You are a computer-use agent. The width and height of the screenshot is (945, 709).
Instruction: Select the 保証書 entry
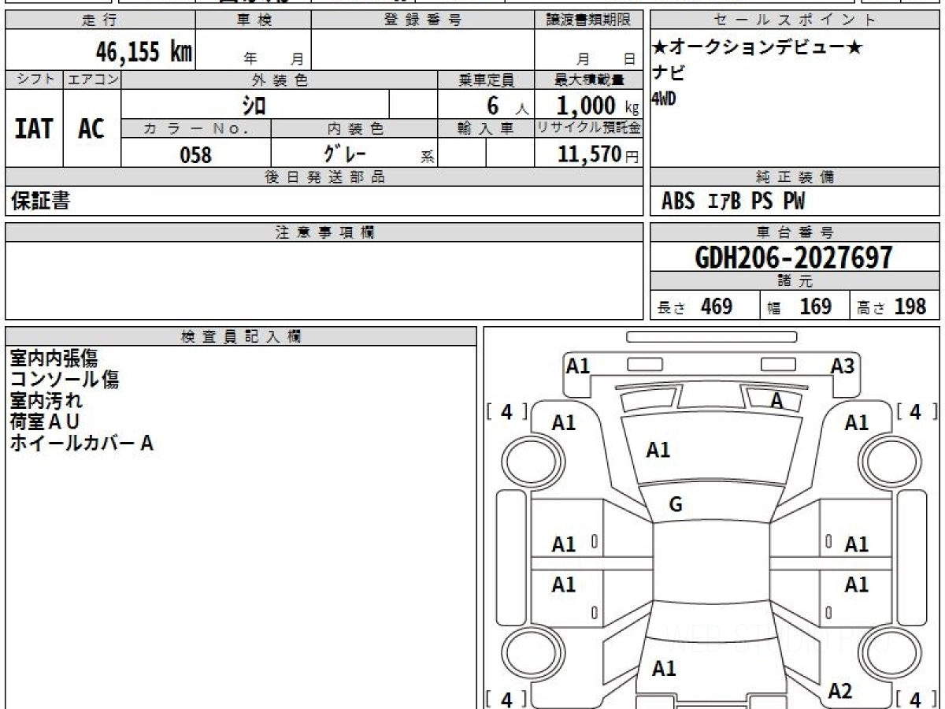point(40,201)
